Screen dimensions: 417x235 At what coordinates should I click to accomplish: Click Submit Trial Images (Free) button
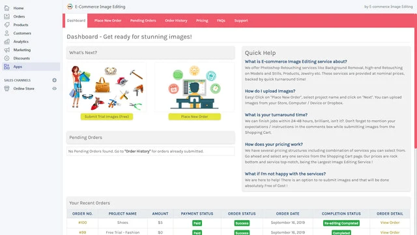coord(107,117)
